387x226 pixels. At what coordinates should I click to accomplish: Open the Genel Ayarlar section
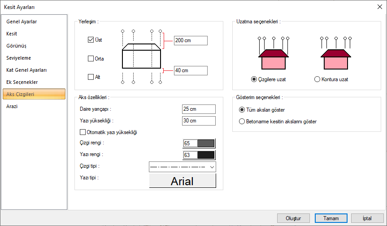(22, 22)
